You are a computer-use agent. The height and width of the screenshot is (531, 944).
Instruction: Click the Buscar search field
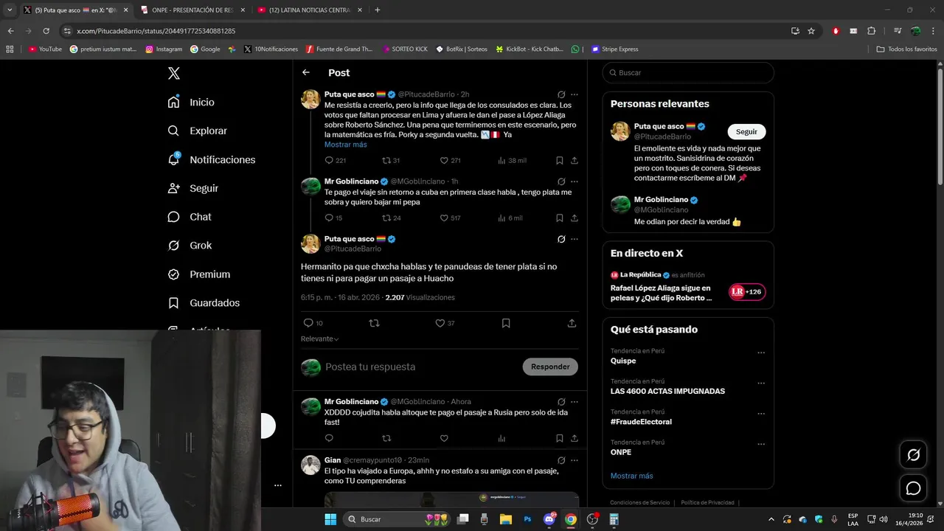[x=688, y=72]
